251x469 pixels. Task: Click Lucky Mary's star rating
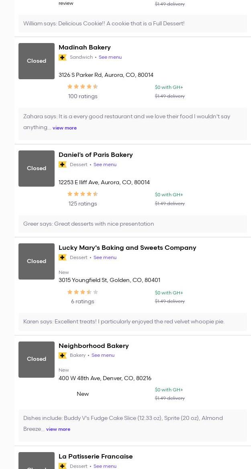(x=83, y=292)
